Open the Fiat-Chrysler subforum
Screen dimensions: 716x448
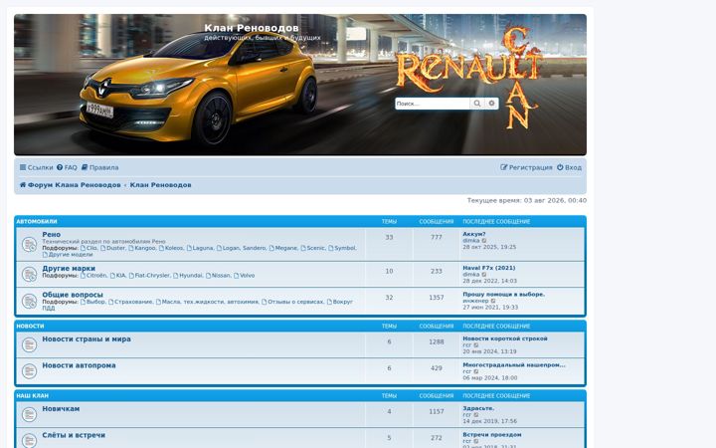point(149,275)
